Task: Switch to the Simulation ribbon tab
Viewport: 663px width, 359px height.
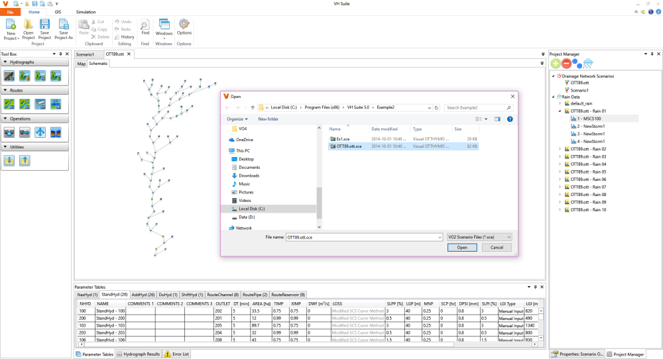Action: (x=86, y=12)
